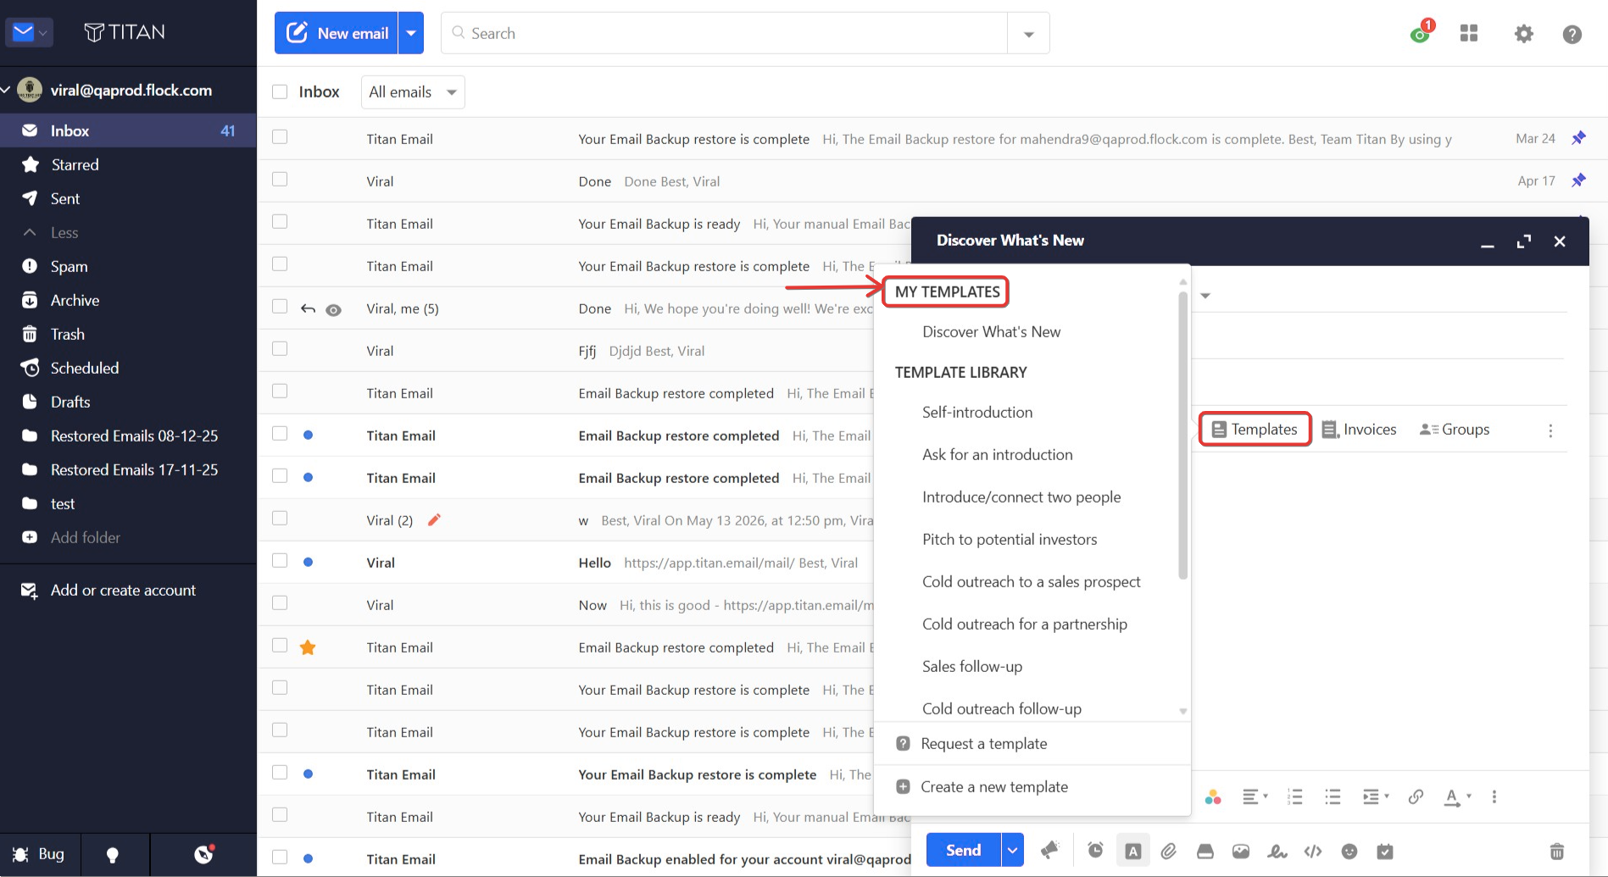
Task: Select the 'Fjfj' email checkbox
Action: click(x=280, y=349)
